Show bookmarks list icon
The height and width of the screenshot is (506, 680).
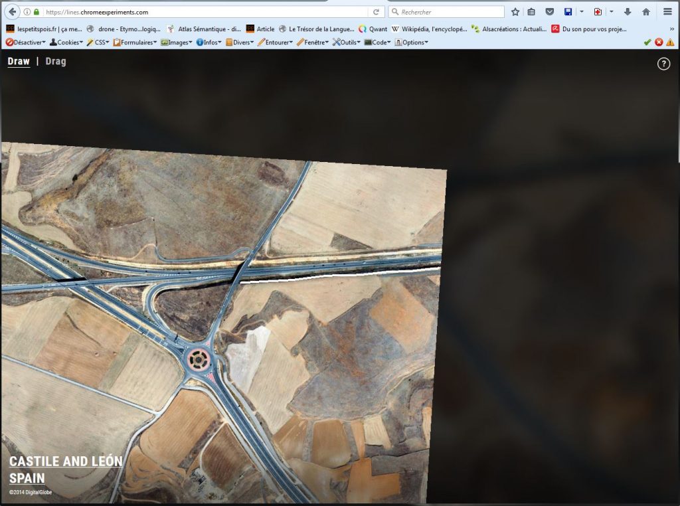[x=531, y=12]
